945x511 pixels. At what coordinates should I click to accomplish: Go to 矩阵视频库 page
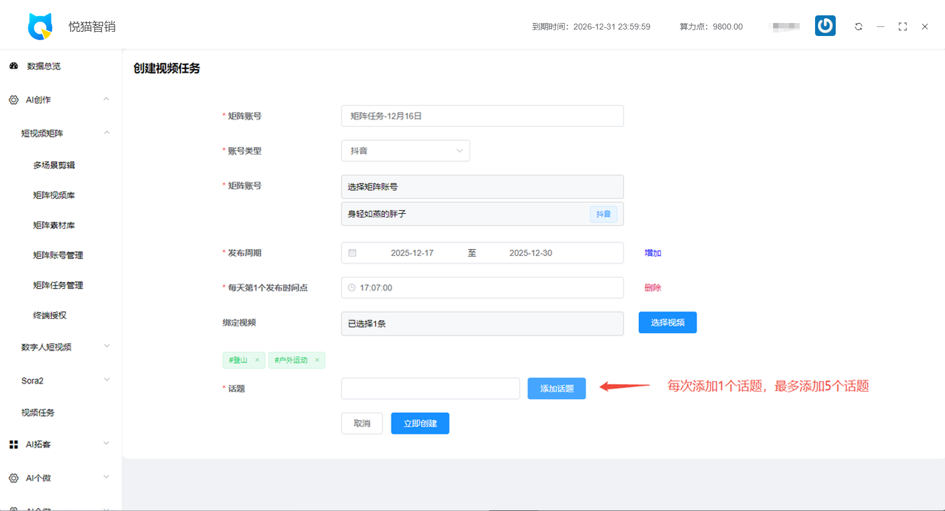pyautogui.click(x=54, y=195)
